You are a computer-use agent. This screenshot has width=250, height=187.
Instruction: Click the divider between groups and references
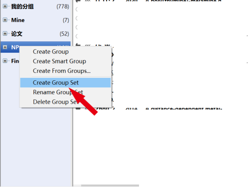72,93
